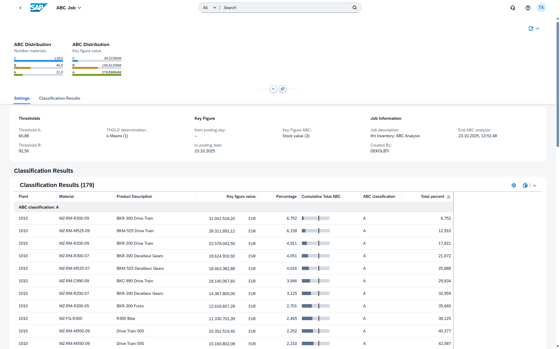Select Drive Train-500 description
Viewport: 560px width, 349px height.
[x=130, y=331]
